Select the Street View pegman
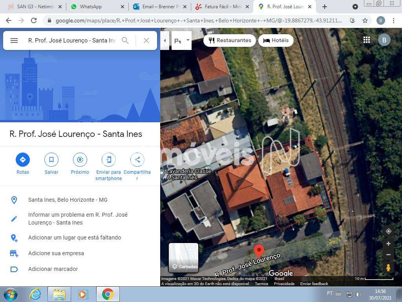 [x=388, y=268]
